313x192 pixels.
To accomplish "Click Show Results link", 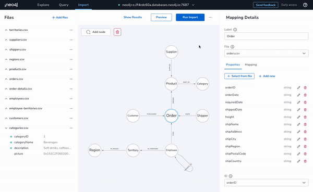I will [x=133, y=17].
